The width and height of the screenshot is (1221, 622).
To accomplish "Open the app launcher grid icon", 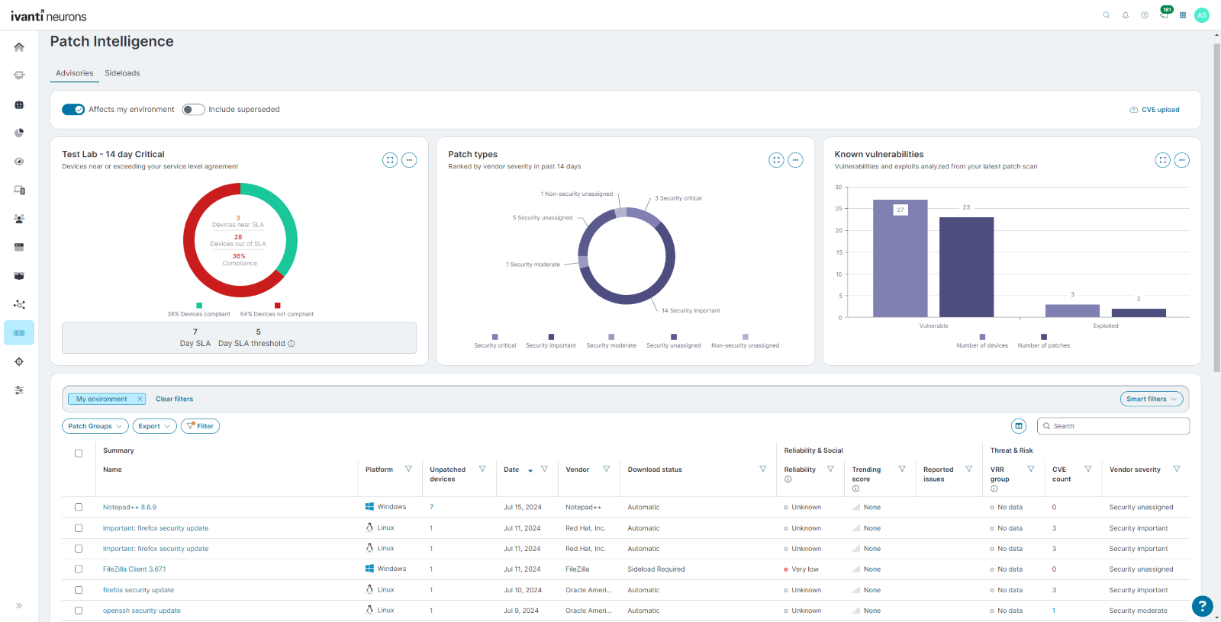I will point(1182,15).
